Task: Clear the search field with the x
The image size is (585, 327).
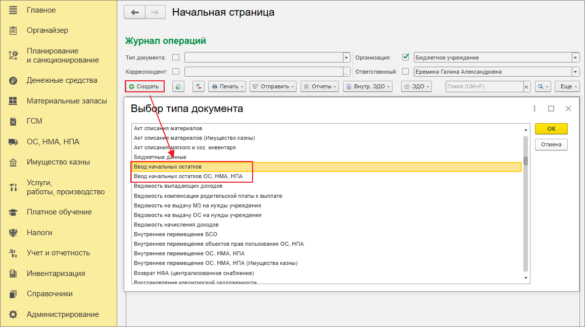Action: click(x=526, y=86)
